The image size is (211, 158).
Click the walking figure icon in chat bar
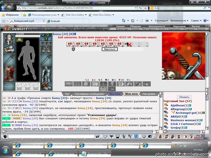click(124, 137)
